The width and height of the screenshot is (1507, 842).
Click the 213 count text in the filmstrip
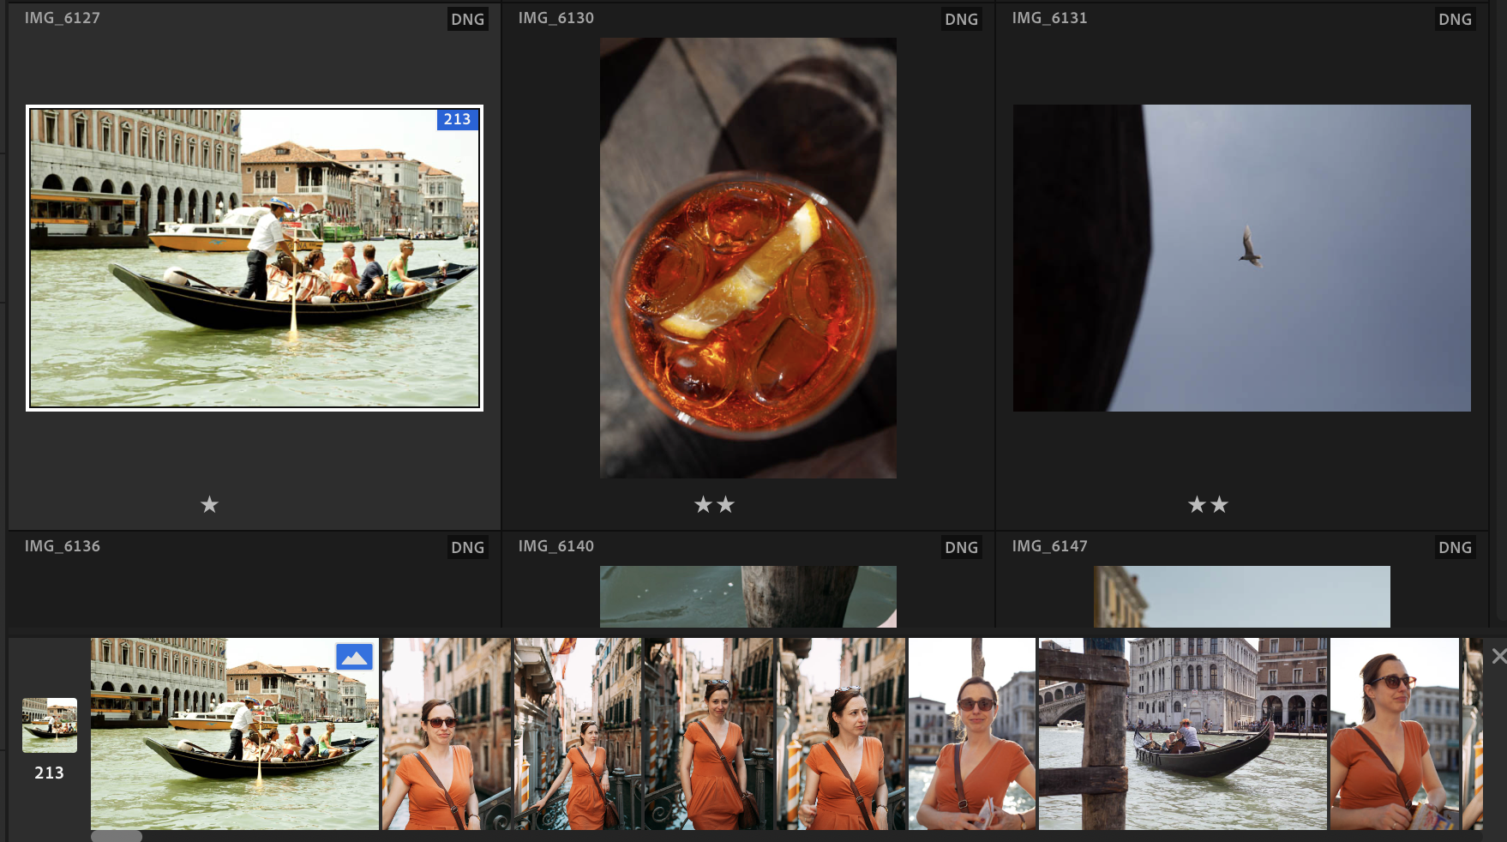(49, 773)
